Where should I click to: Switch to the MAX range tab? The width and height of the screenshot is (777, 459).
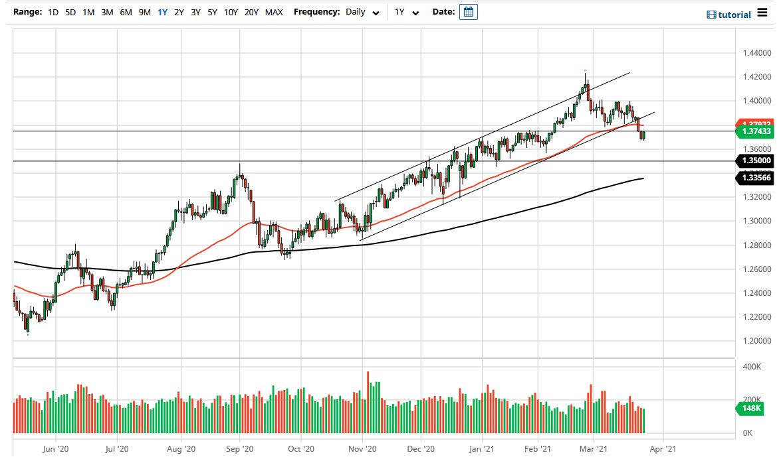coord(273,12)
